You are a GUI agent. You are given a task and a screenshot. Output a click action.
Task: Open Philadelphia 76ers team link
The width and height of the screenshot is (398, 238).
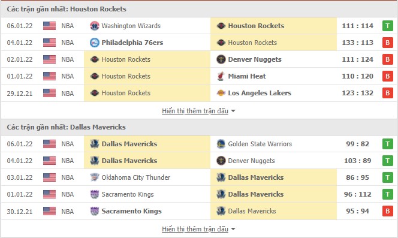coord(132,43)
